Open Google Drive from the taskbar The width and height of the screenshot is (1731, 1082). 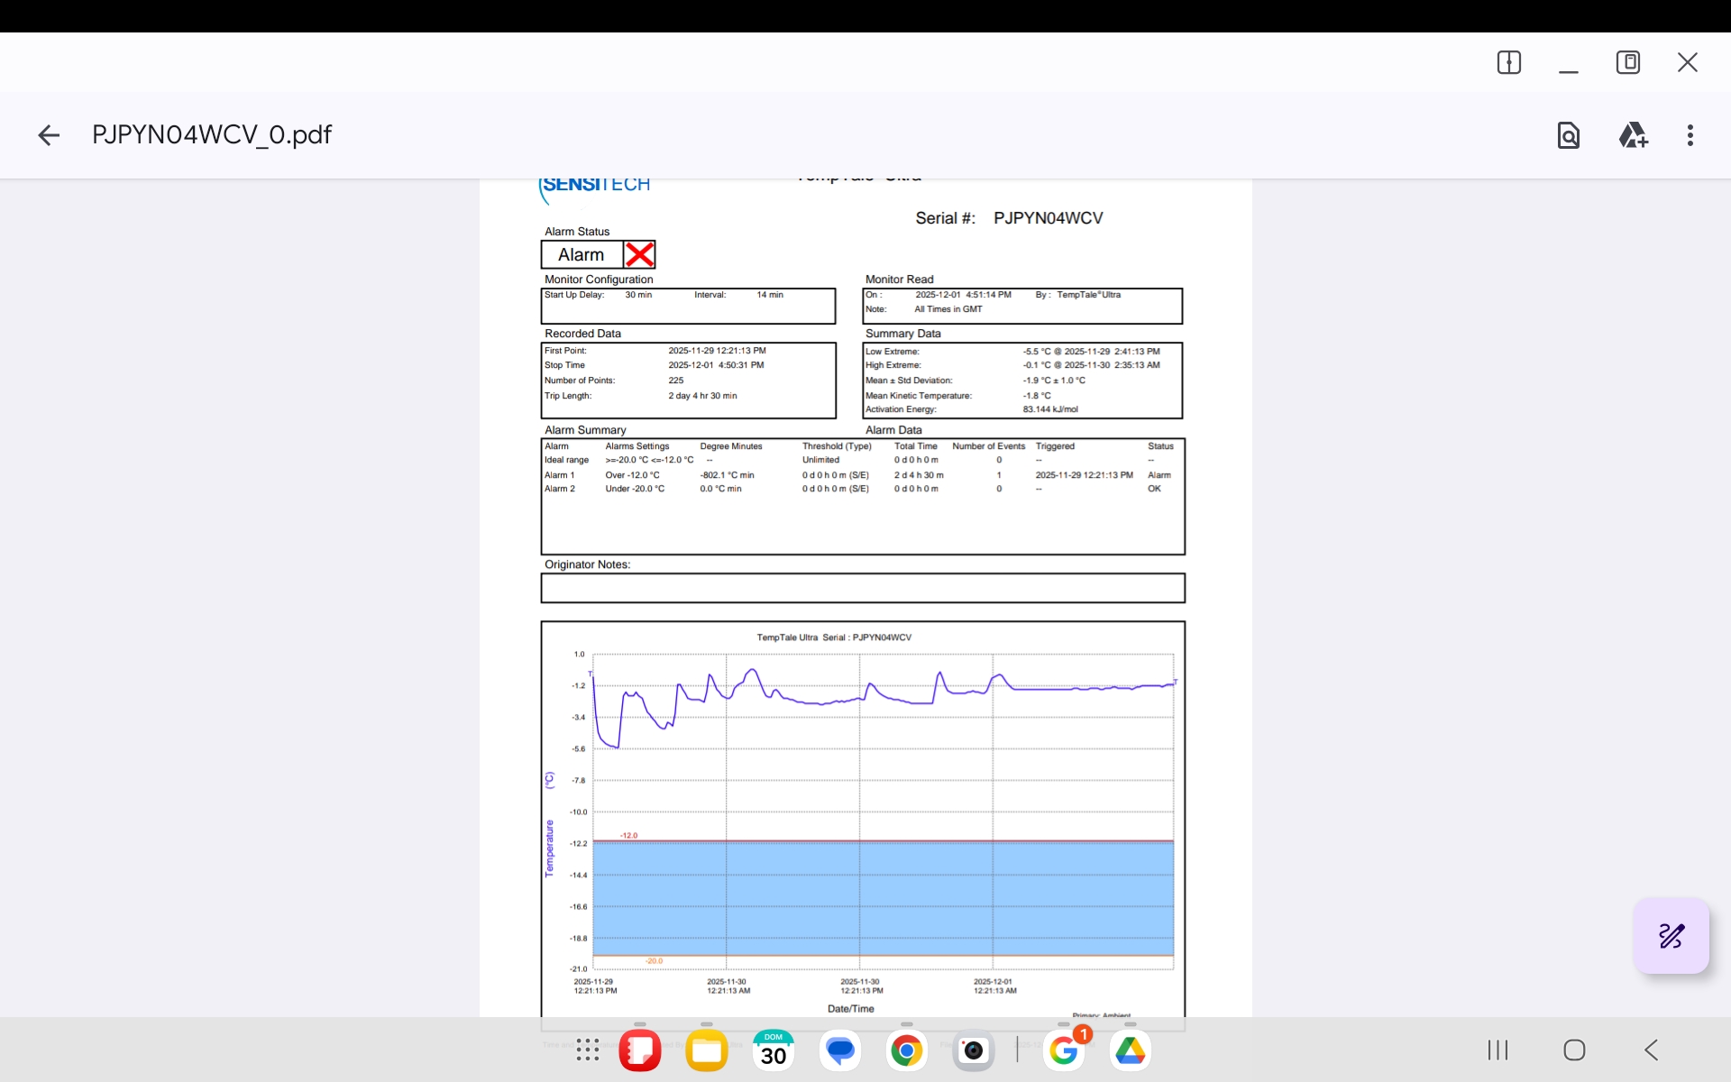pos(1131,1050)
